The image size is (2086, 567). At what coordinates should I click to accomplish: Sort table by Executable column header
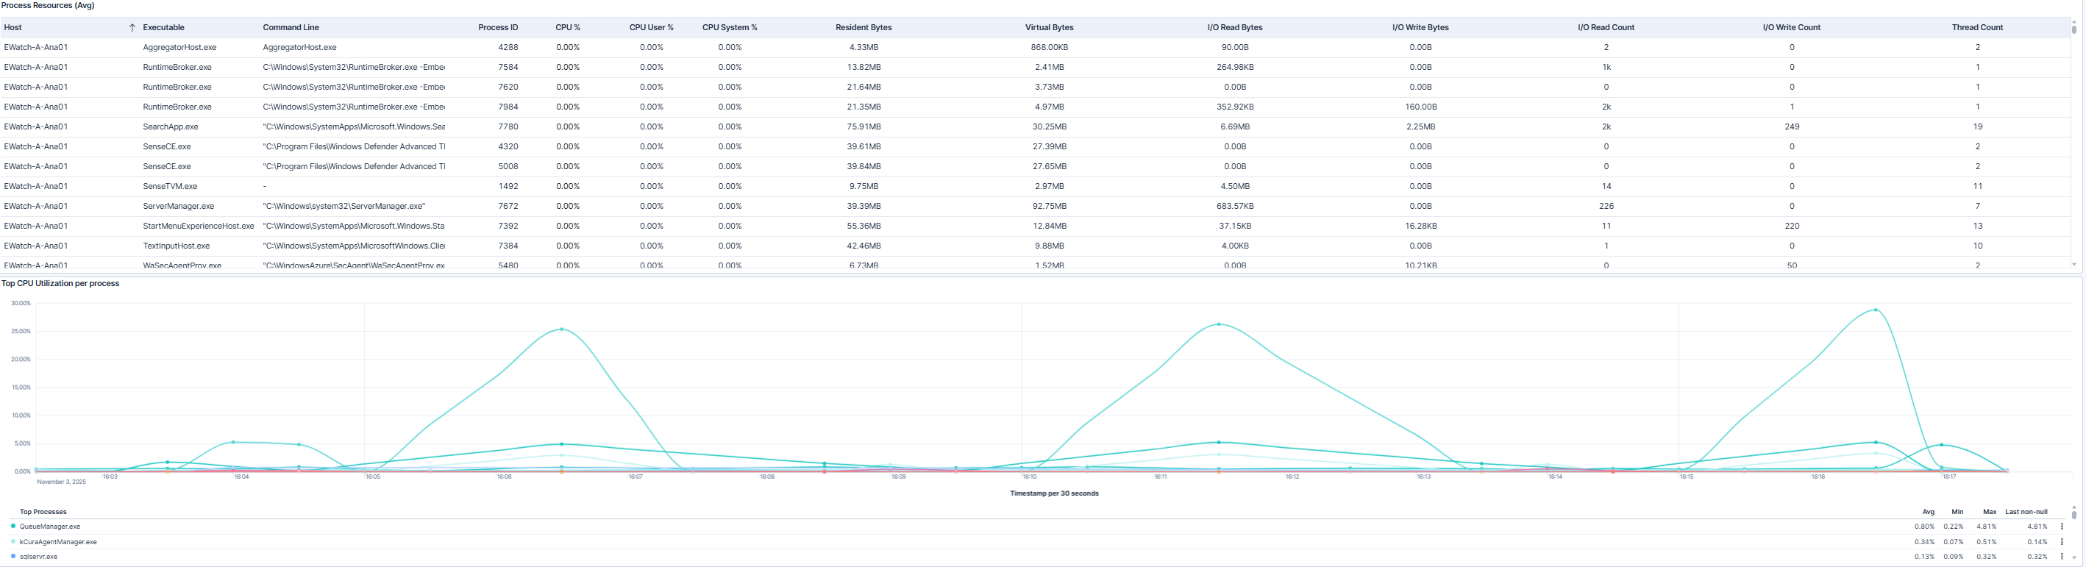tap(163, 27)
